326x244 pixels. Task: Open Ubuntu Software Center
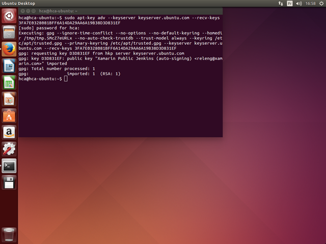coord(9,116)
